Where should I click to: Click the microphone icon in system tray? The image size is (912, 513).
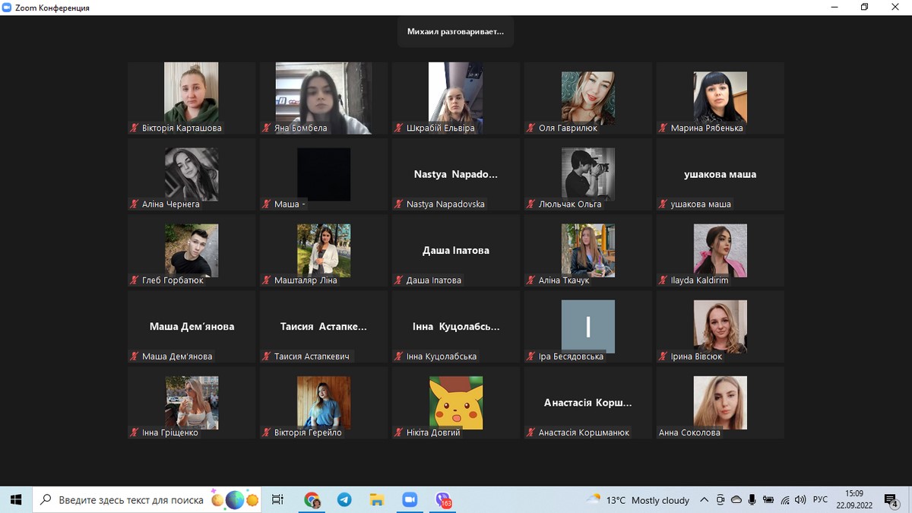pyautogui.click(x=752, y=500)
